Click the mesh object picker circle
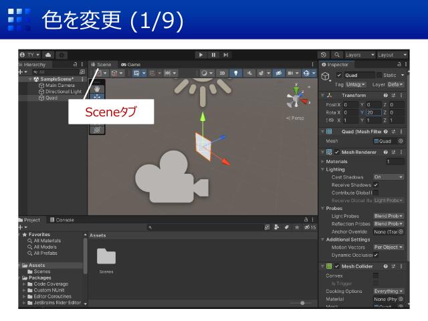428x321 pixels. 401,141
